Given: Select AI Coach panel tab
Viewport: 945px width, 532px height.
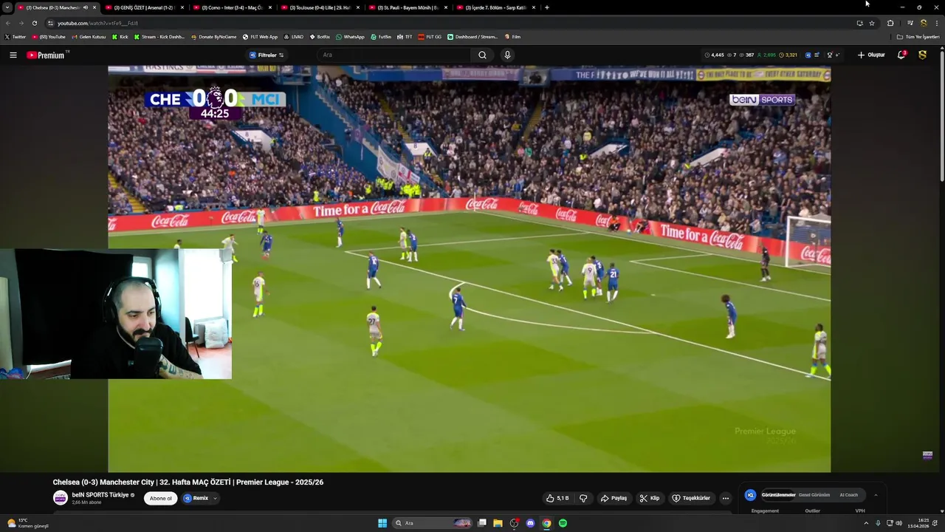Looking at the screenshot, I should [x=849, y=495].
